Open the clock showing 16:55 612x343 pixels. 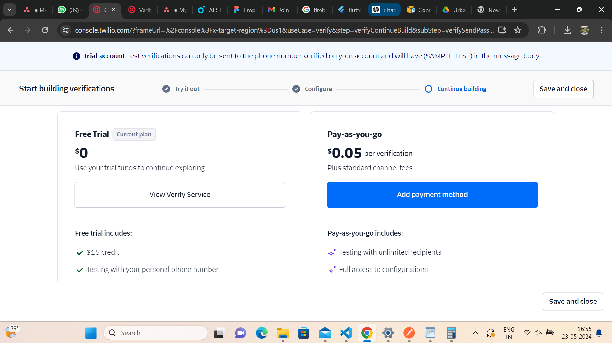[576, 333]
